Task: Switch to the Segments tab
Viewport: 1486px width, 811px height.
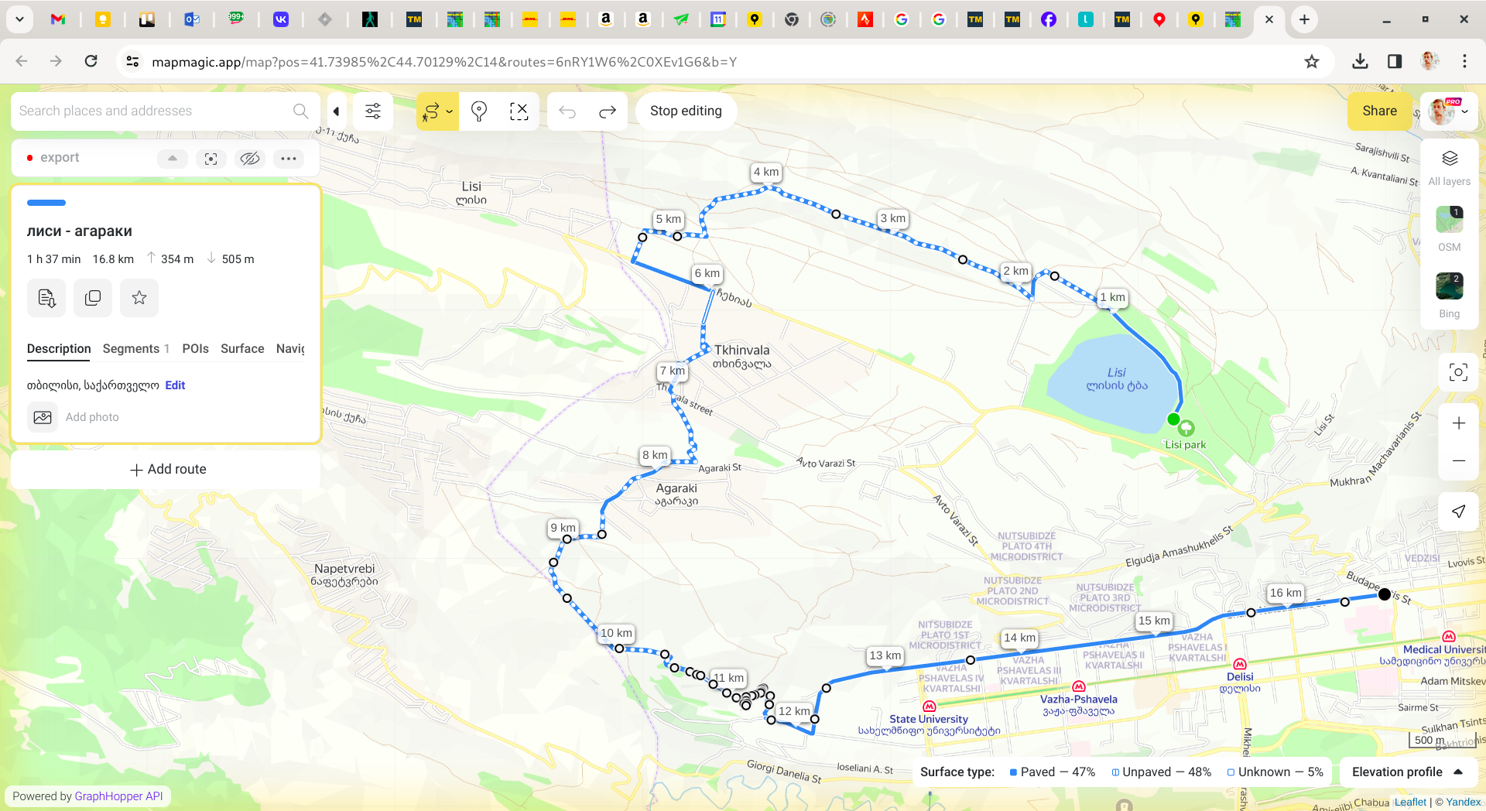Action: coord(131,349)
